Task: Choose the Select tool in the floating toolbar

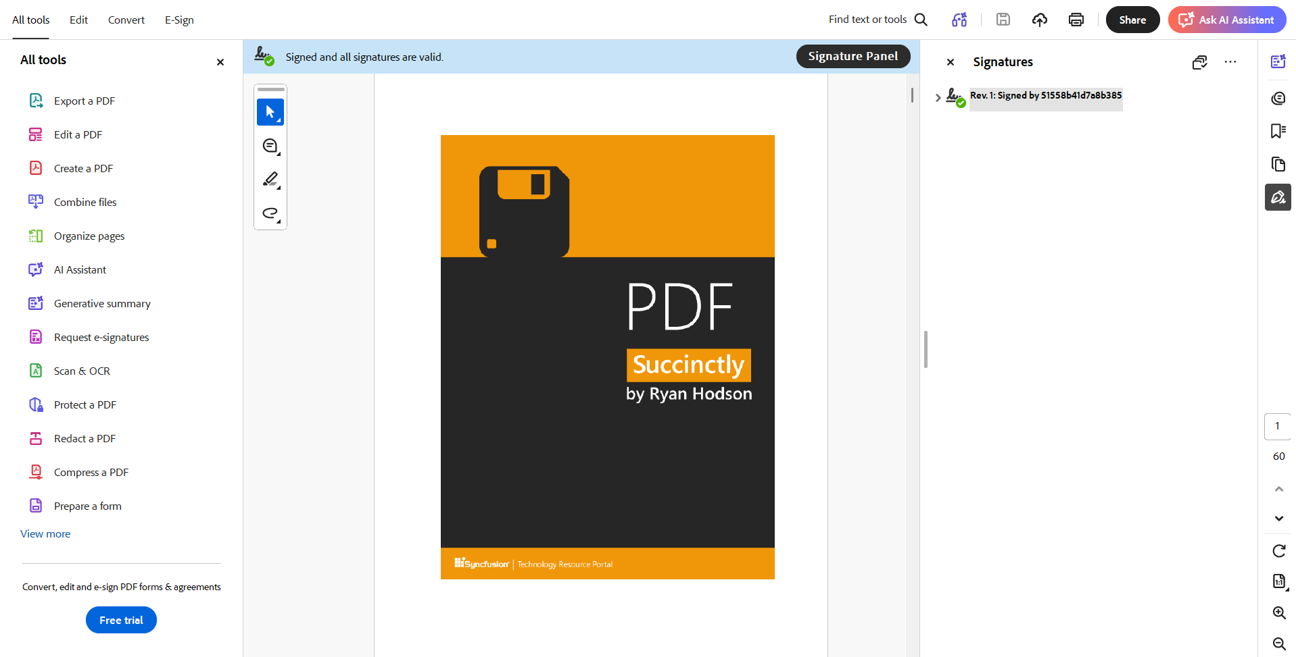Action: coord(270,112)
